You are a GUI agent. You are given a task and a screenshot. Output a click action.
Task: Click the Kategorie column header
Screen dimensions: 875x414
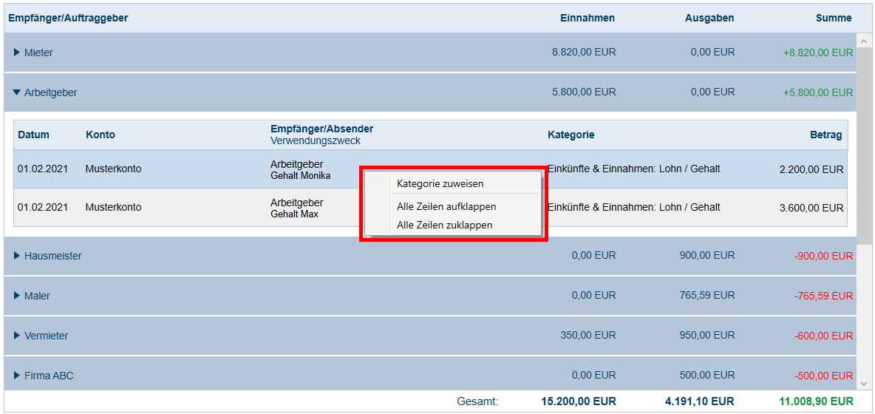click(571, 135)
